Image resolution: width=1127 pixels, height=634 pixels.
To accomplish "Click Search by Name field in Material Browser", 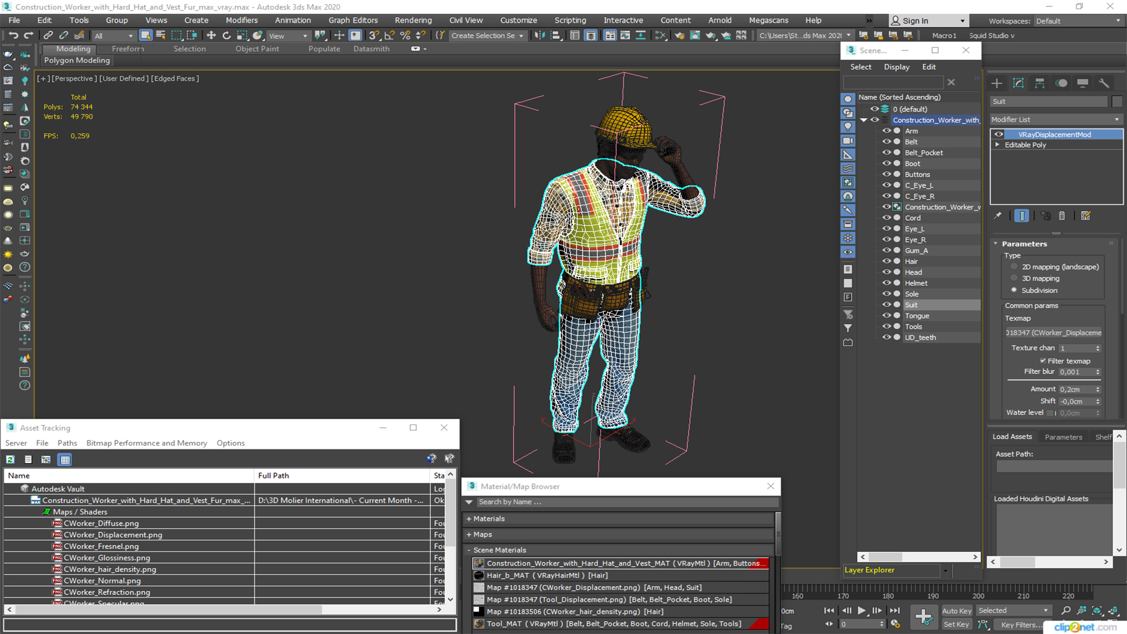I will click(627, 502).
